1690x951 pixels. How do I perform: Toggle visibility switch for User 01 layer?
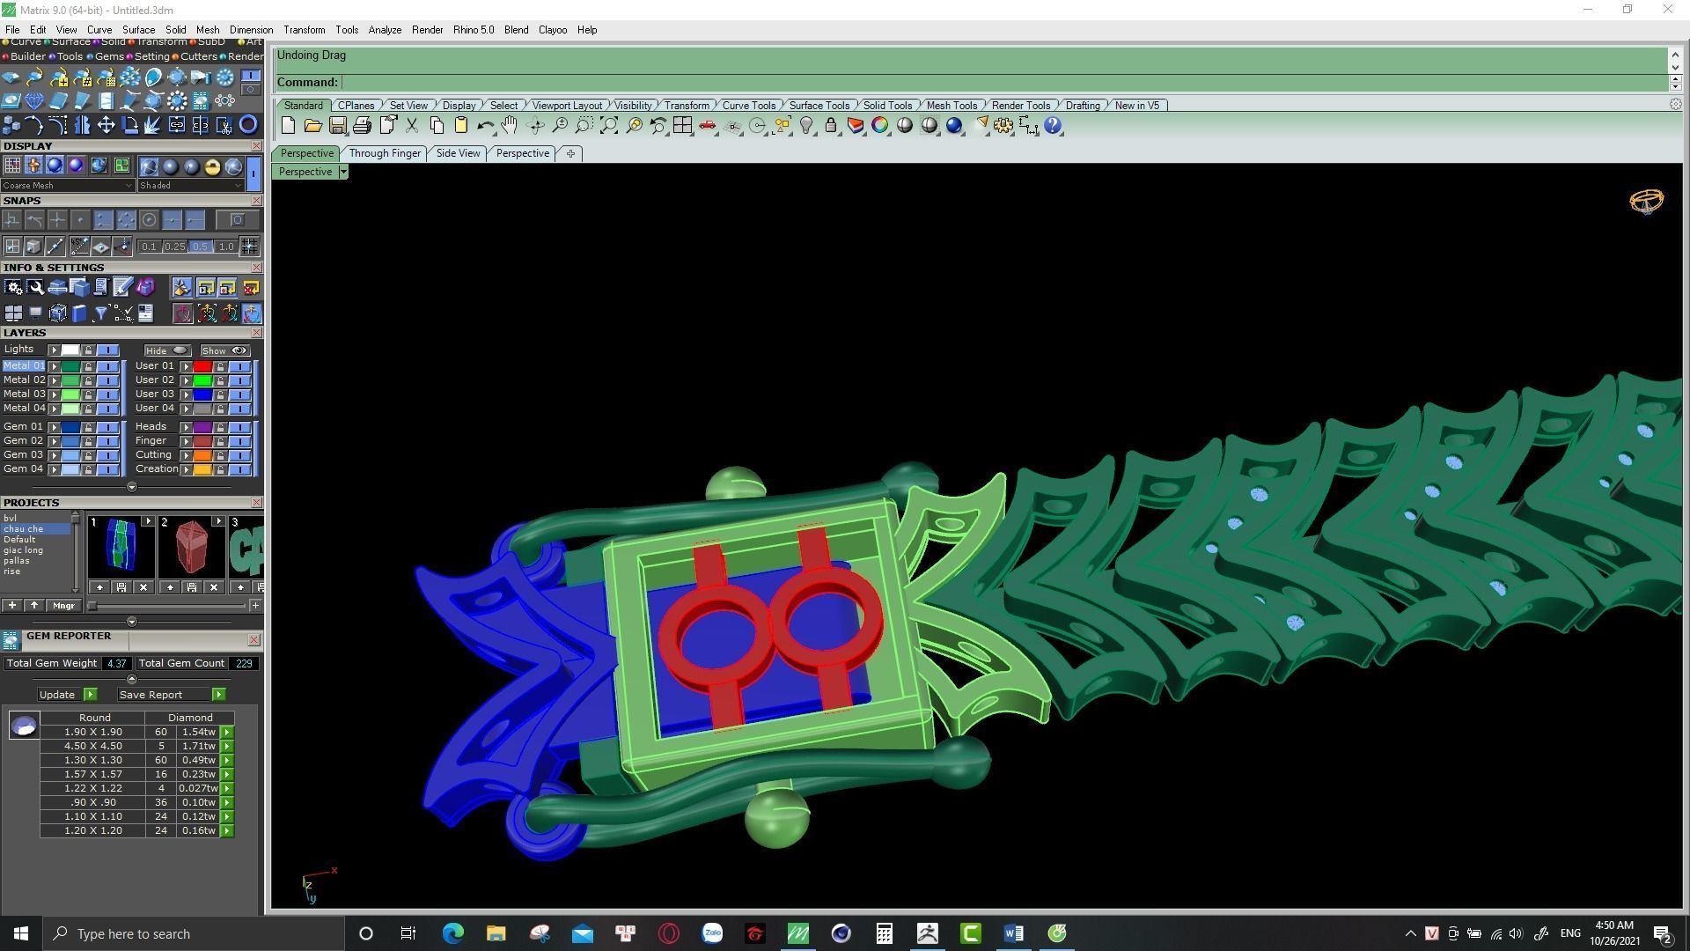point(239,366)
